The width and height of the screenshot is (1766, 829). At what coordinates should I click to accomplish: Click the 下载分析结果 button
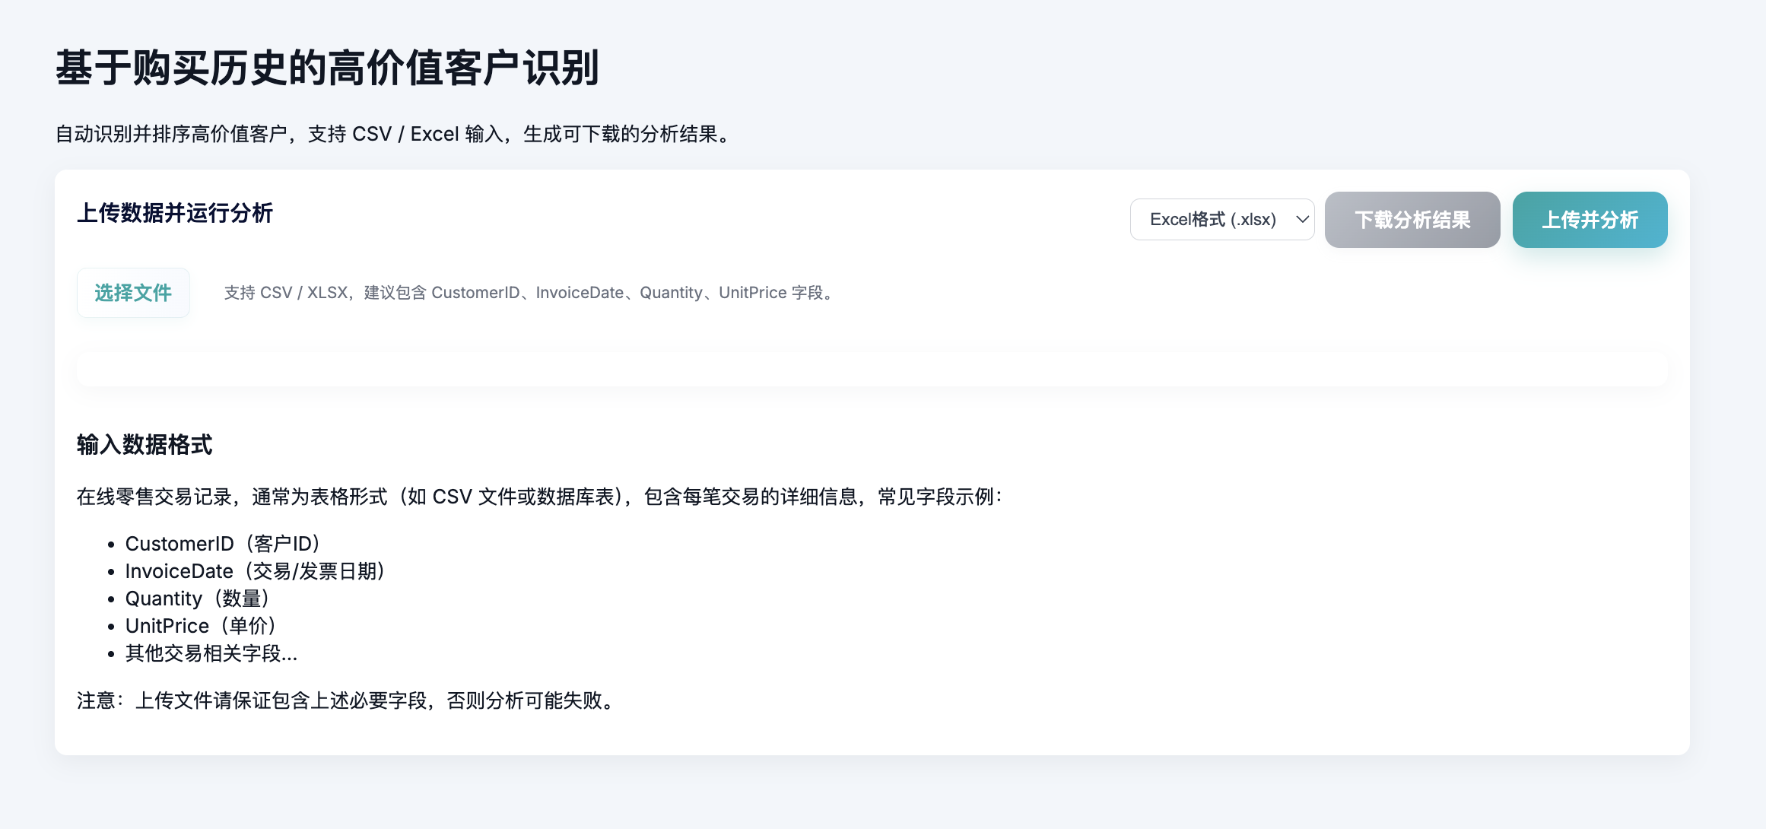pos(1412,220)
